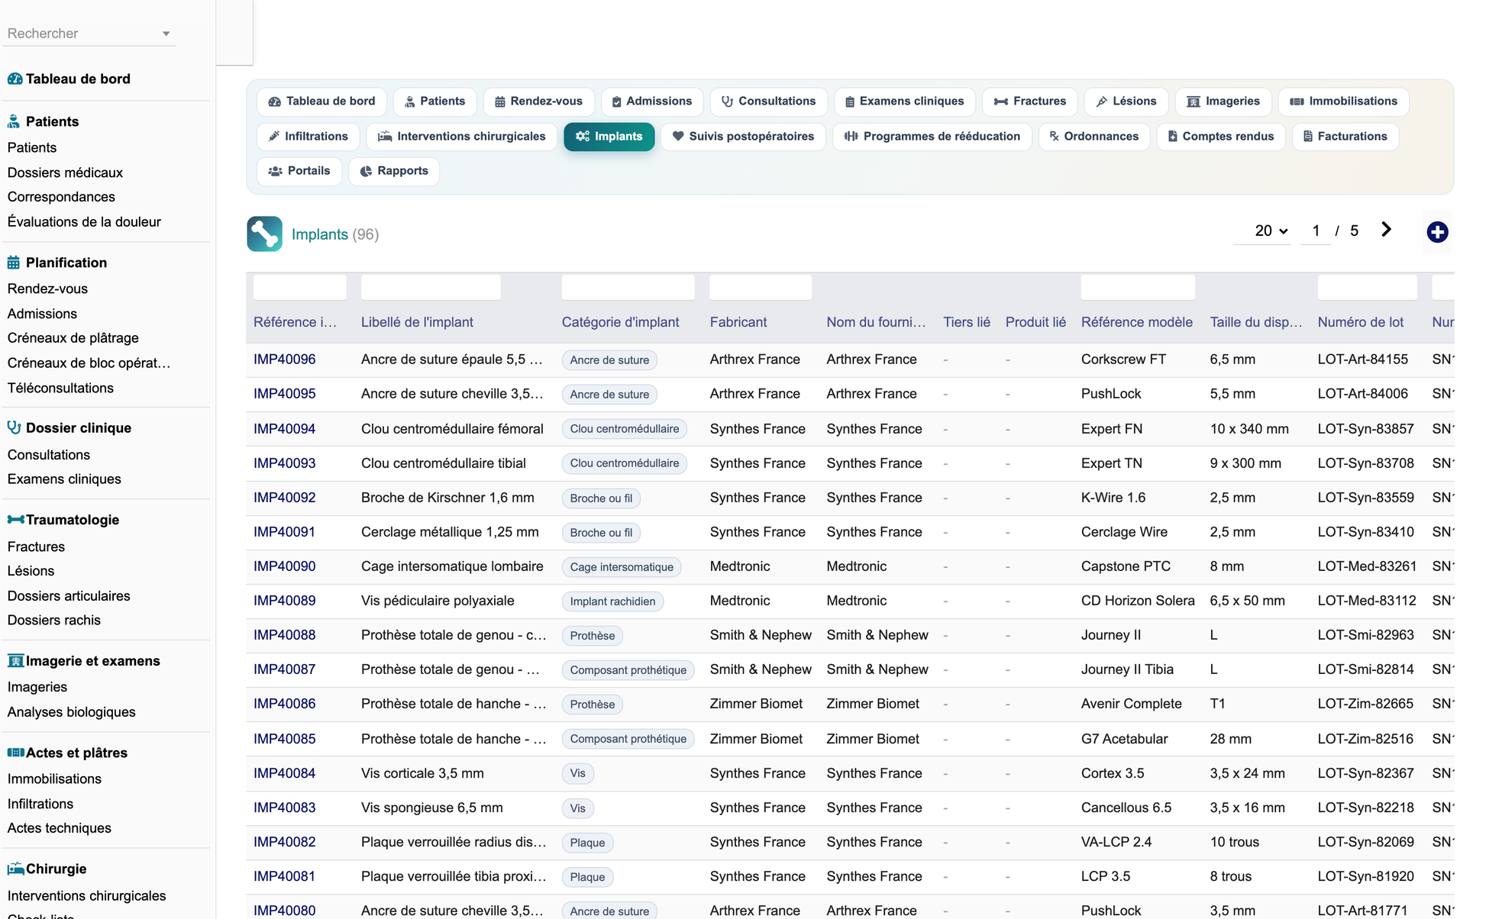Click the Dossier clinique stethoscope icon
The width and height of the screenshot is (1486, 919).
pyautogui.click(x=14, y=427)
